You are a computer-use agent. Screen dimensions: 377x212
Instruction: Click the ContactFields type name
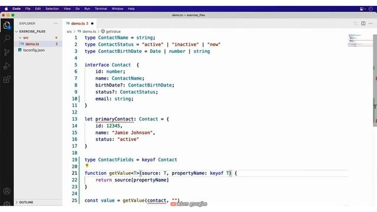[115, 160]
